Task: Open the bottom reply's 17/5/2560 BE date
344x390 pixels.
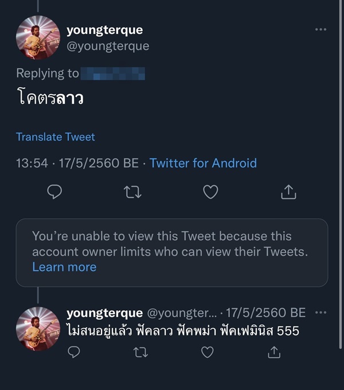Action: [x=265, y=313]
